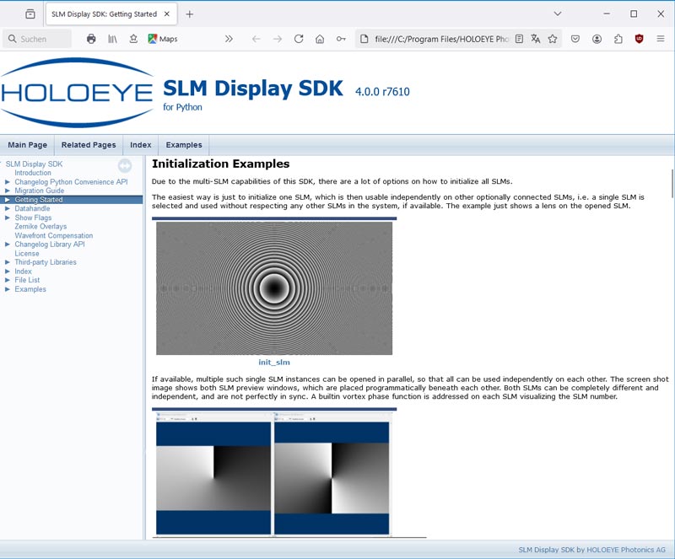Image resolution: width=675 pixels, height=559 pixels.
Task: Switch to the Examples tab
Action: pyautogui.click(x=184, y=145)
